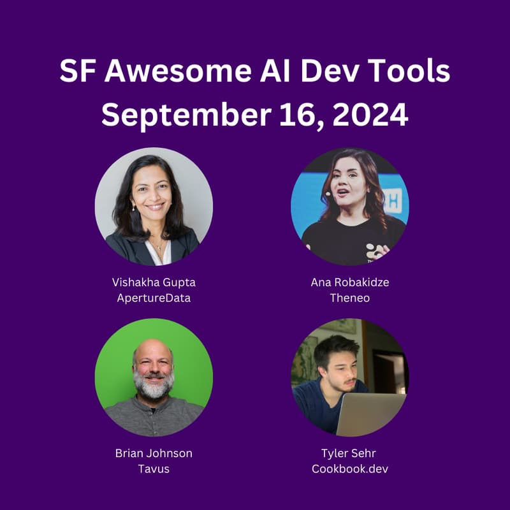Click Brian Johnson's circular profile photo
The height and width of the screenshot is (510, 510).
(154, 377)
